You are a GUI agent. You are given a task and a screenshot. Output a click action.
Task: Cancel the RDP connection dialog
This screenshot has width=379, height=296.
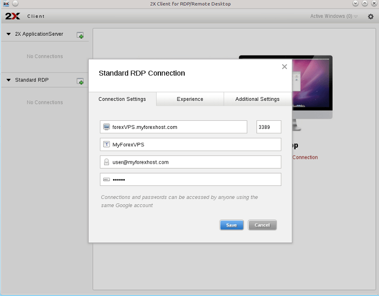pos(262,225)
